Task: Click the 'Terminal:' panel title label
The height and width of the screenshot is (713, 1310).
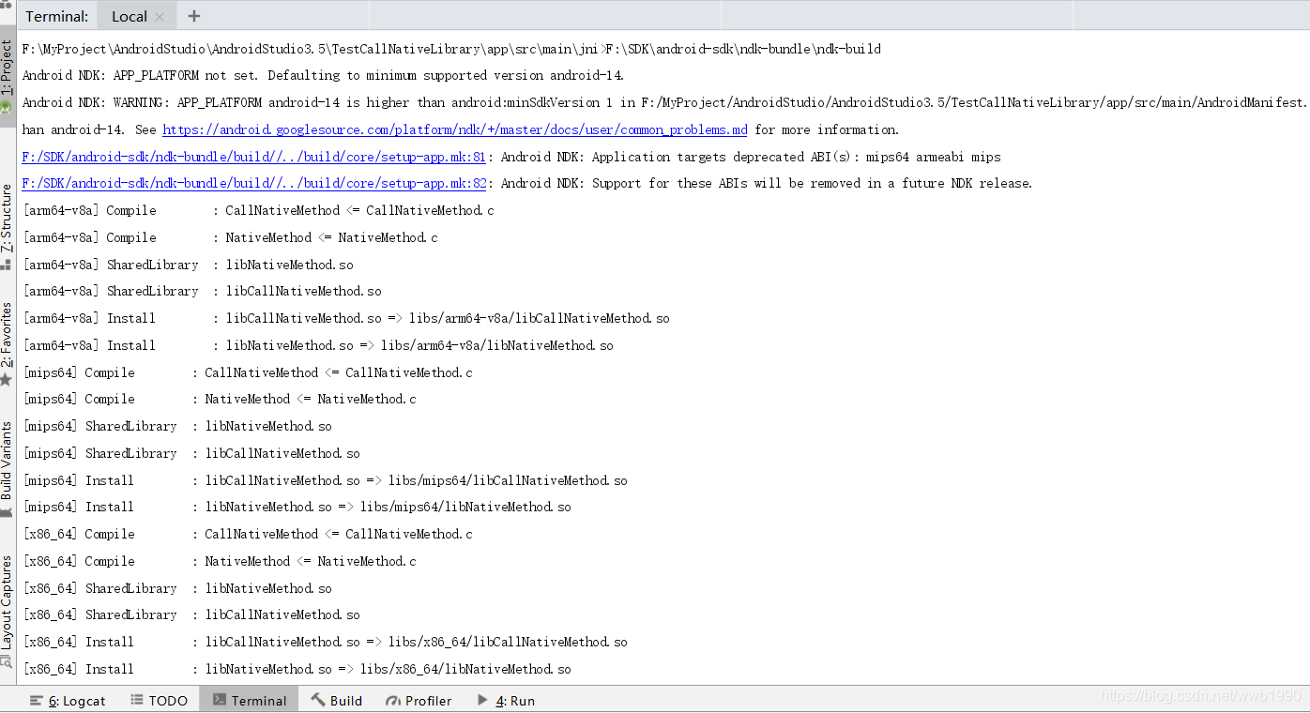Action: click(x=56, y=16)
